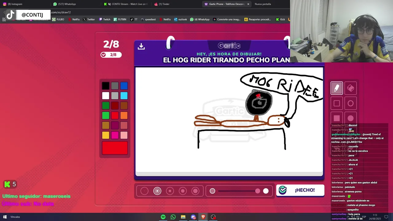Screen dimensions: 393x221
Task: Pick the dark green color swatch
Action: pos(105,106)
